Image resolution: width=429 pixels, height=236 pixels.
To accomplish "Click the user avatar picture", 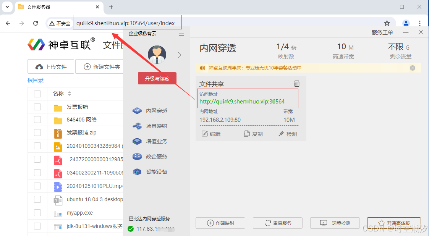I will (157, 55).
